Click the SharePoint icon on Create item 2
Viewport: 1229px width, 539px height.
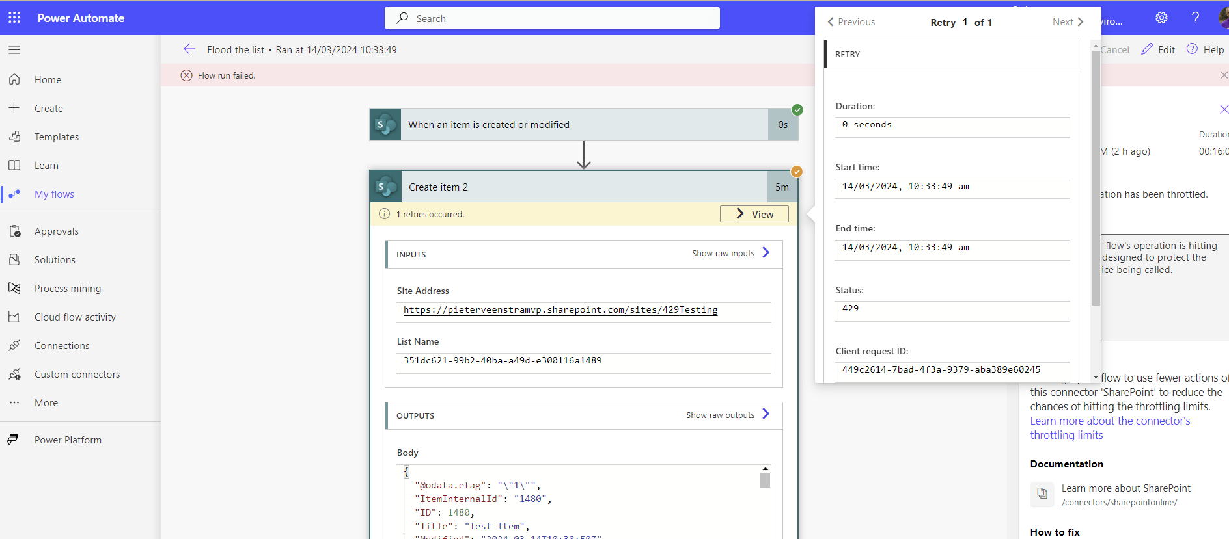click(x=385, y=187)
